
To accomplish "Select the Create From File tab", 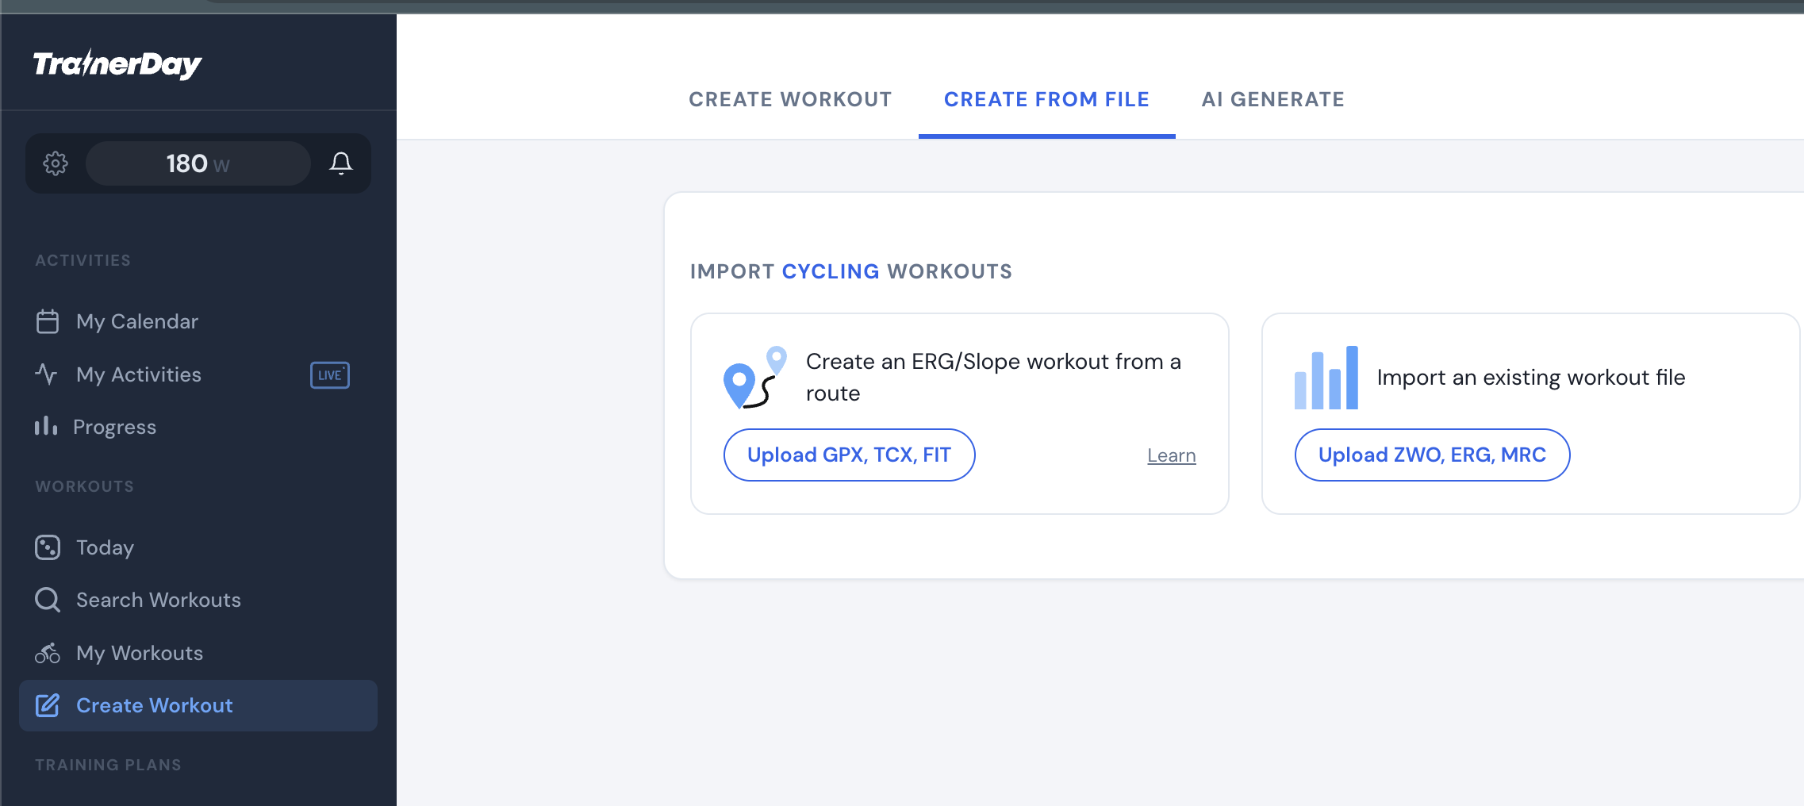I will 1046,99.
